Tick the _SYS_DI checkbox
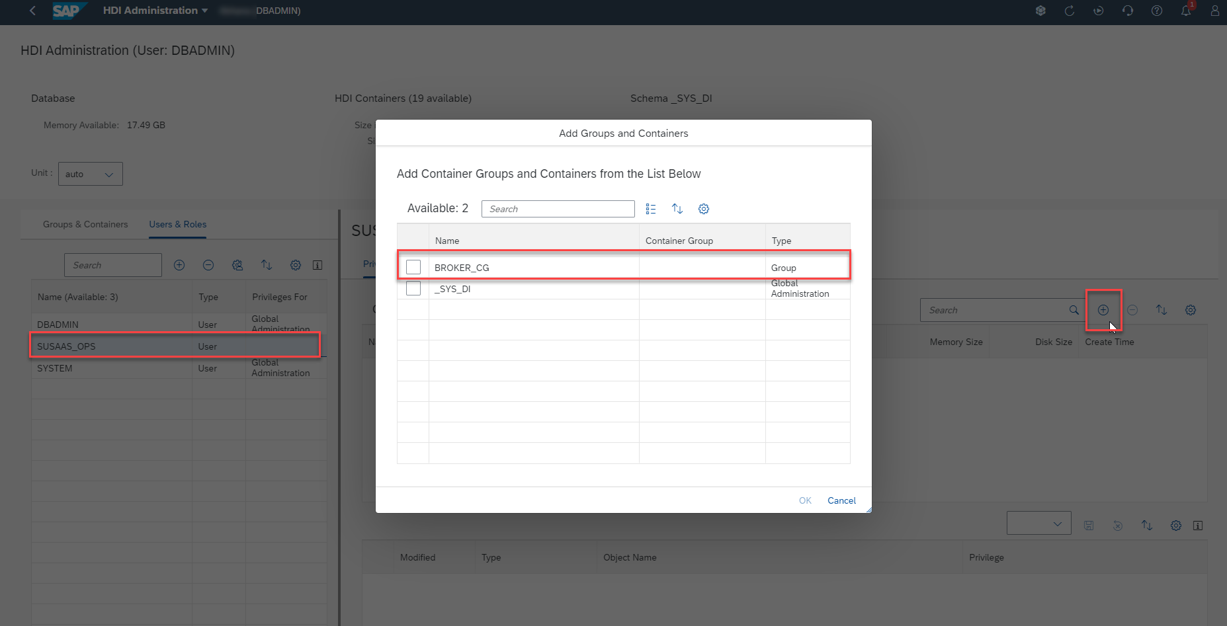Image resolution: width=1227 pixels, height=626 pixels. pyautogui.click(x=413, y=288)
